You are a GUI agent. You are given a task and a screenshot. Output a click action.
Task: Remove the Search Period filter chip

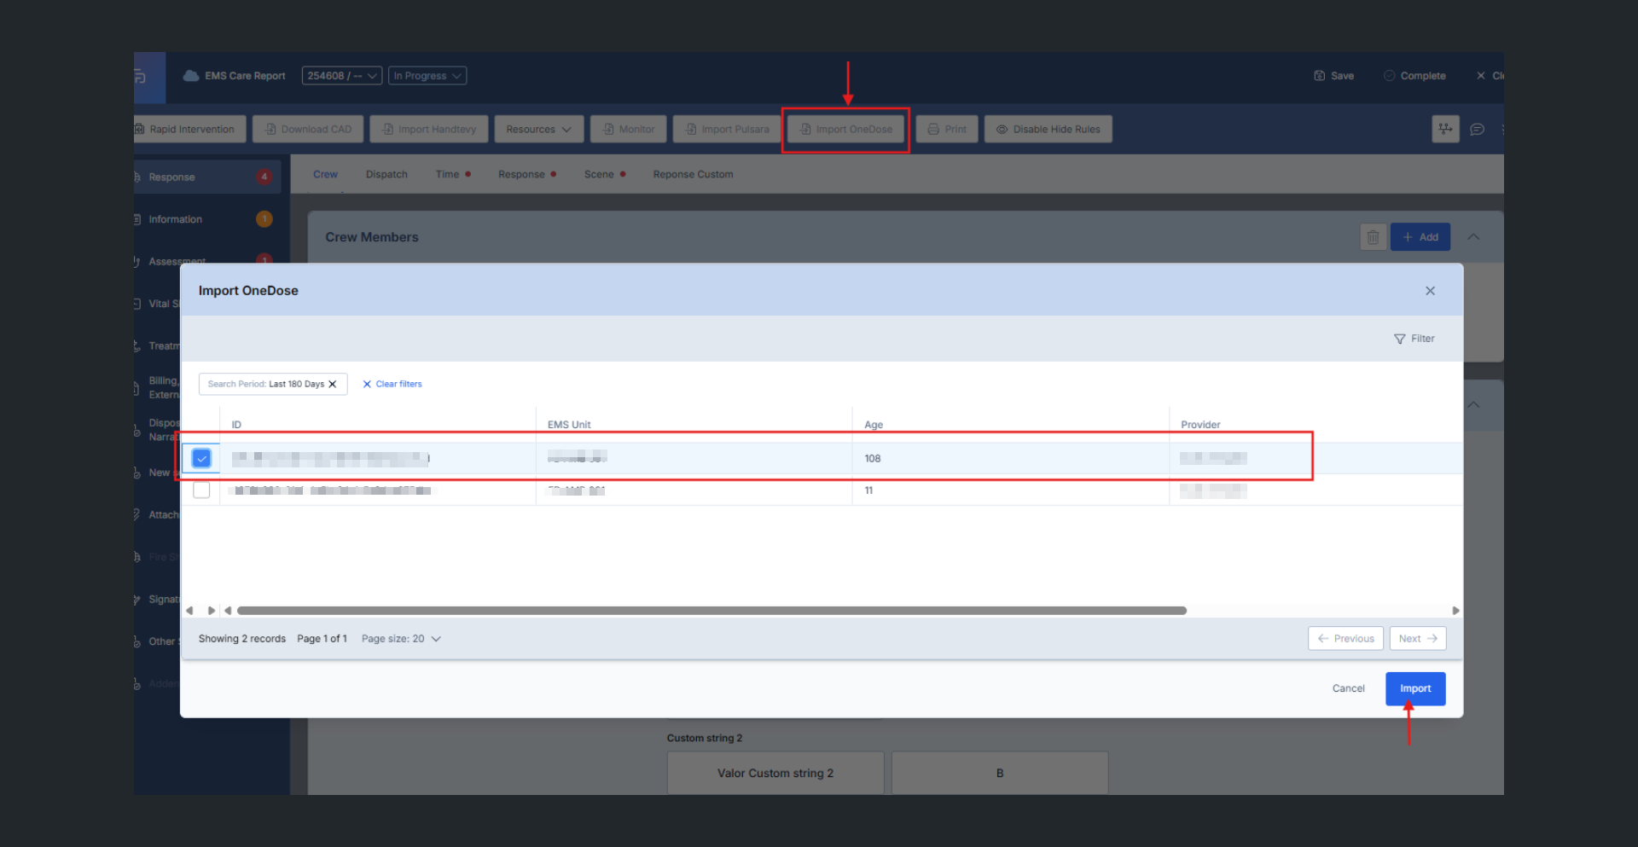tap(333, 384)
